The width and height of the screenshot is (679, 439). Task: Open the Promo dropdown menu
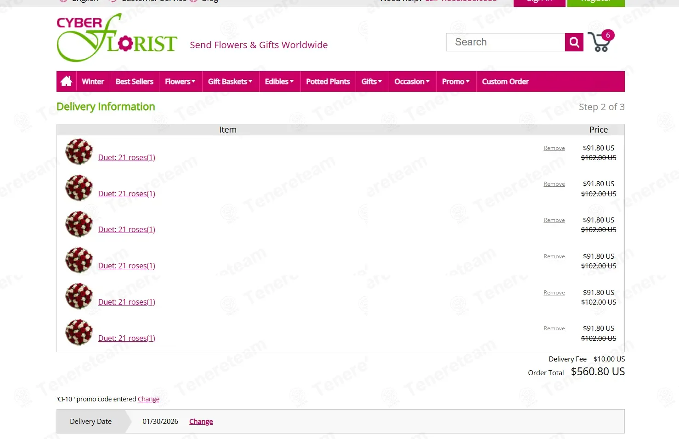click(x=456, y=82)
